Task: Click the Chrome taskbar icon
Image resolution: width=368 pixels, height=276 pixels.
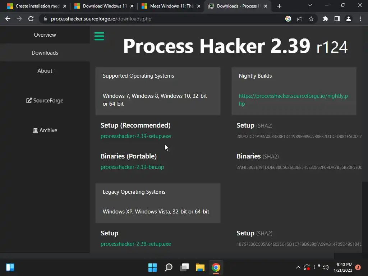Action: [x=216, y=267]
